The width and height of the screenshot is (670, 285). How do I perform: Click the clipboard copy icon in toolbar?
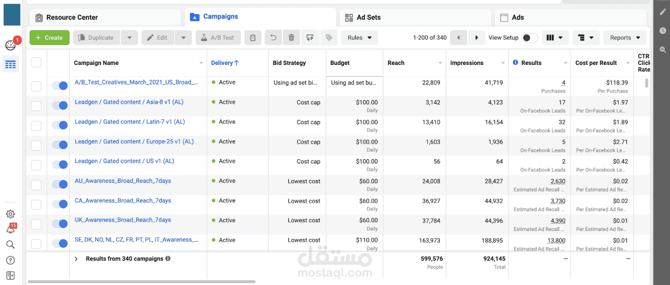[x=253, y=38]
